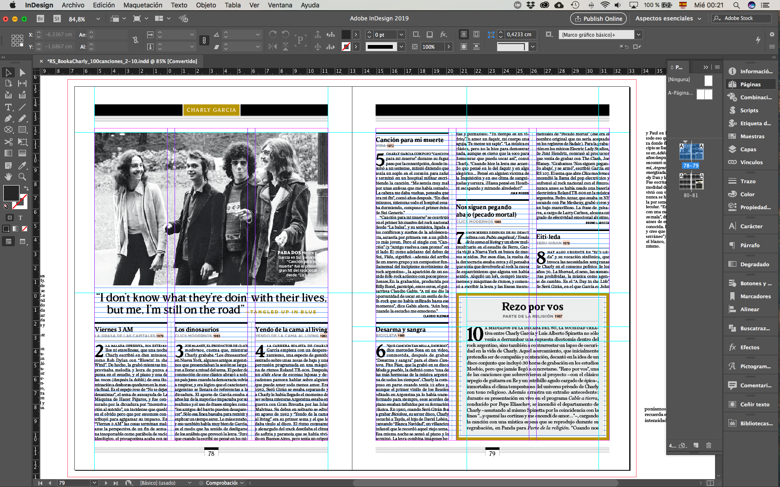The height and width of the screenshot is (487, 780).
Task: Open the zoom level dropdown
Action: tap(98, 19)
